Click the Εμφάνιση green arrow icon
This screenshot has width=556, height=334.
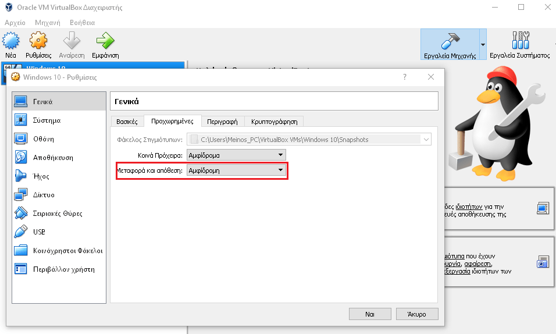click(105, 40)
